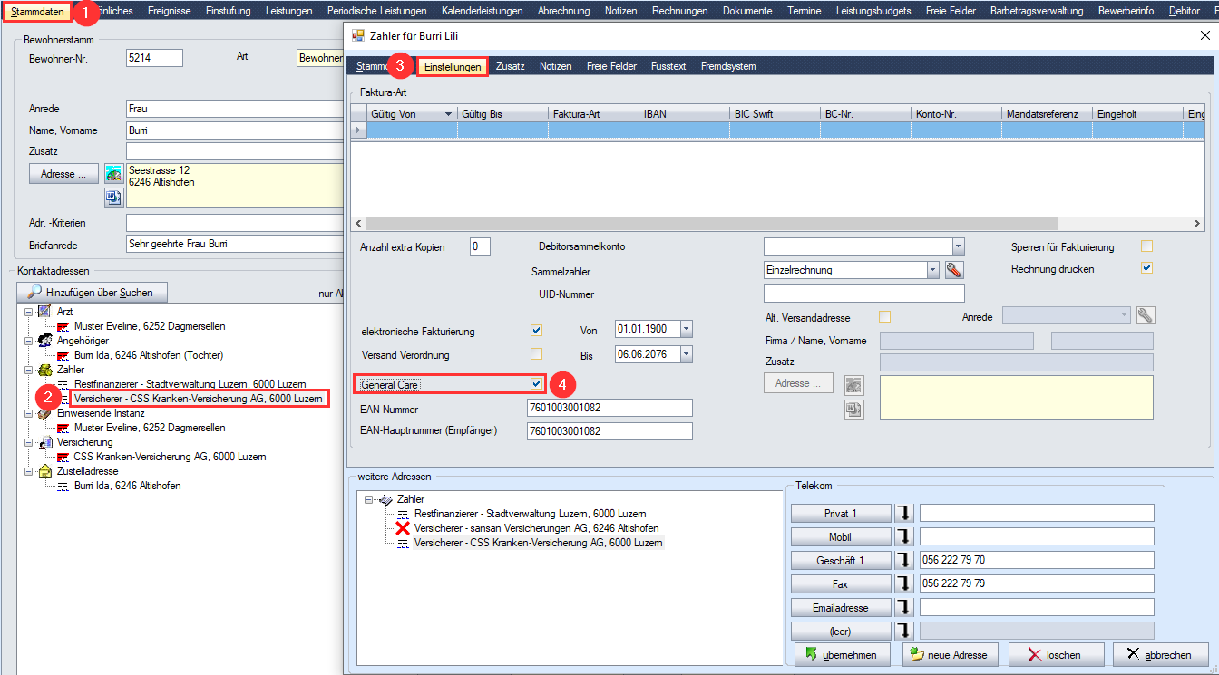Click arrow icon next to Fax
Screen dimensions: 1219x675
pyautogui.click(x=904, y=584)
